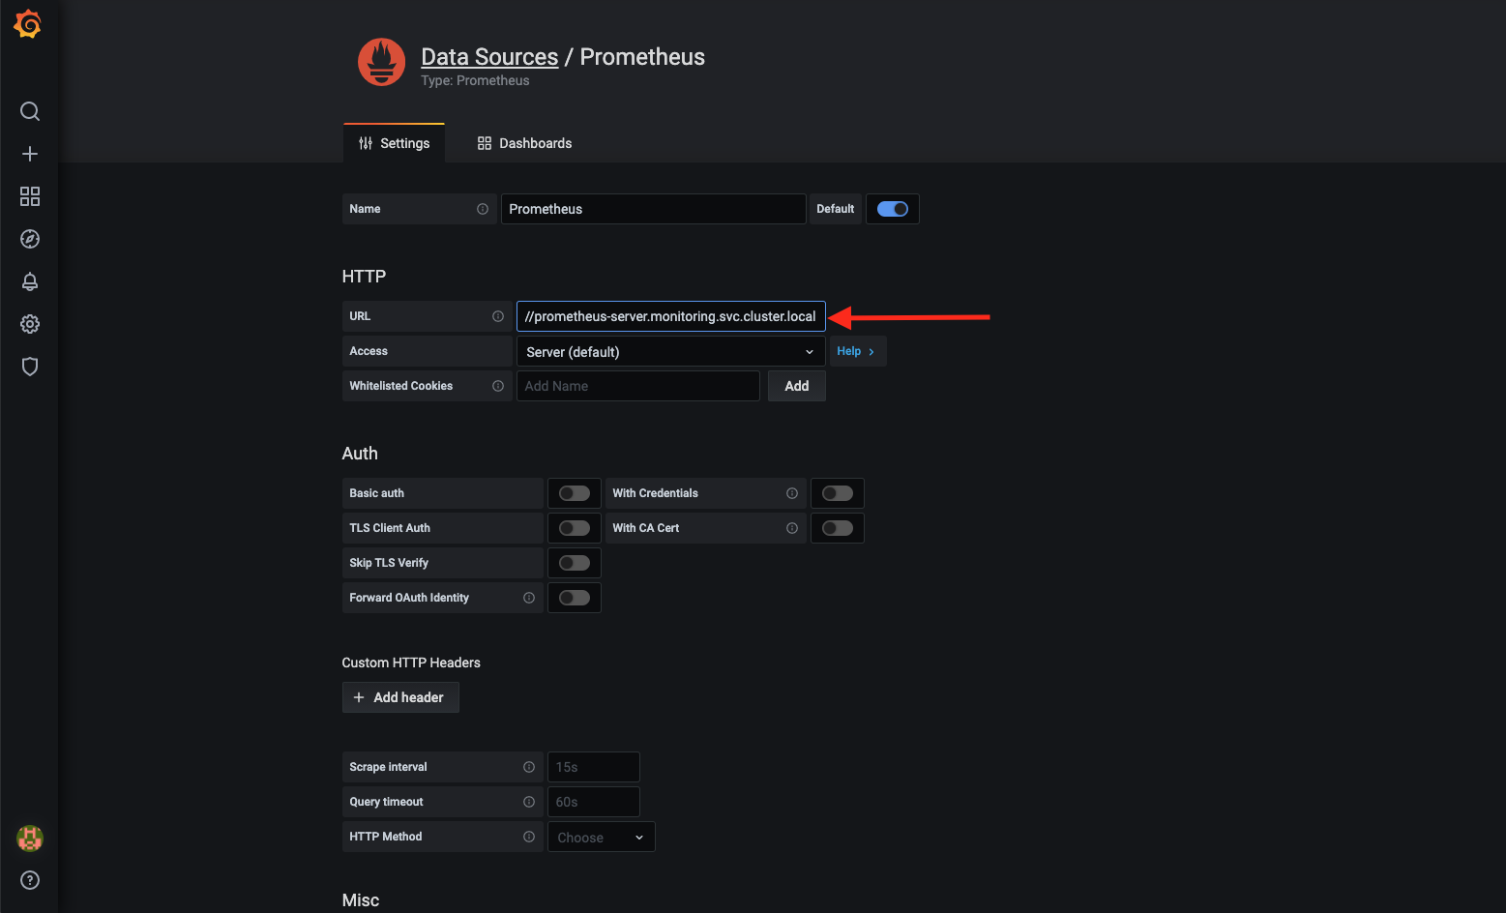Image resolution: width=1506 pixels, height=913 pixels.
Task: Open the Access Server (default) dropdown
Action: click(670, 351)
